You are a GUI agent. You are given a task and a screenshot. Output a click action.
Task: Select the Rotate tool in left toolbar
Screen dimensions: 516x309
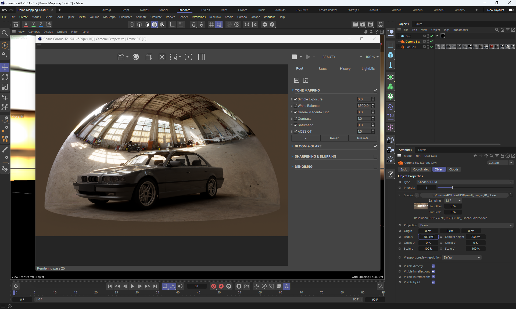[5, 77]
